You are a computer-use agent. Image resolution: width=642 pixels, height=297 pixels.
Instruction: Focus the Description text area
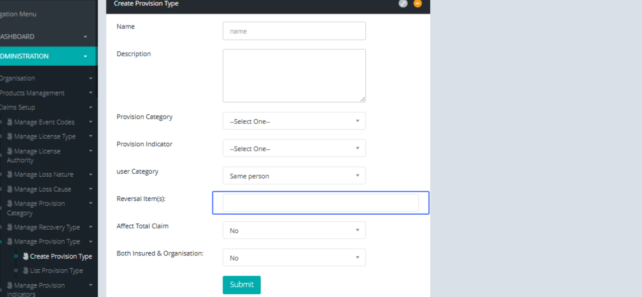(294, 75)
